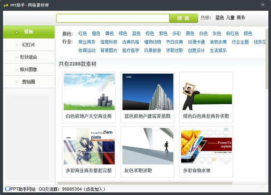Select industry filter 求职述职
The image size is (271, 195).
174,51
